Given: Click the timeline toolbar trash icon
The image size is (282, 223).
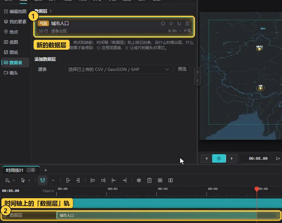Looking at the screenshot, I should coord(149,180).
